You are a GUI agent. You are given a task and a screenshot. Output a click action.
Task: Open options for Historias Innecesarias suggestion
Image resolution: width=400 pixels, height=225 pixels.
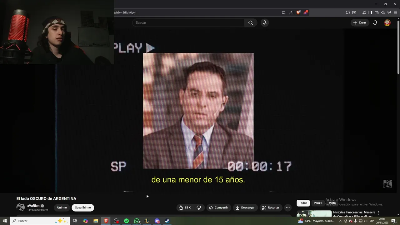click(x=379, y=213)
